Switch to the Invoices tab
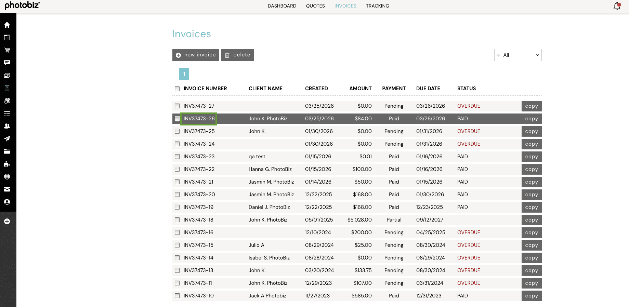629x307 pixels. [x=345, y=6]
